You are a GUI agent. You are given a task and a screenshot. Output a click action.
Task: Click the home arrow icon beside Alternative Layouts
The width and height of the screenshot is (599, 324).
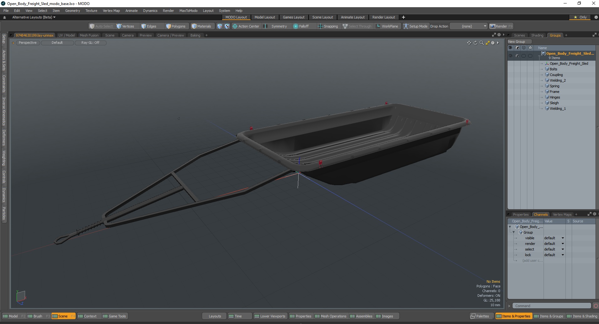tap(4, 17)
